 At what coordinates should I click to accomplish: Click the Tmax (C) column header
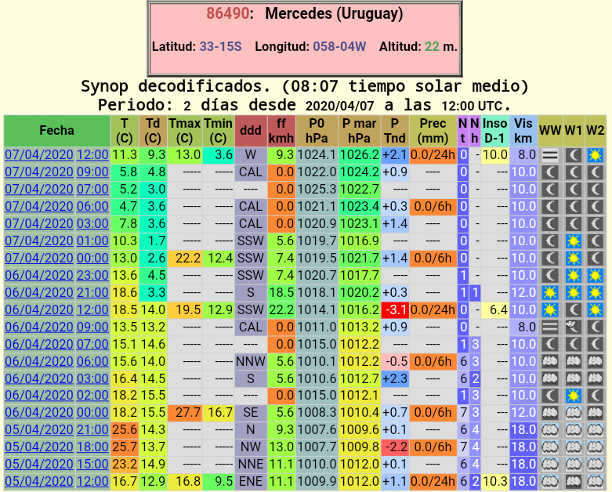click(x=185, y=131)
